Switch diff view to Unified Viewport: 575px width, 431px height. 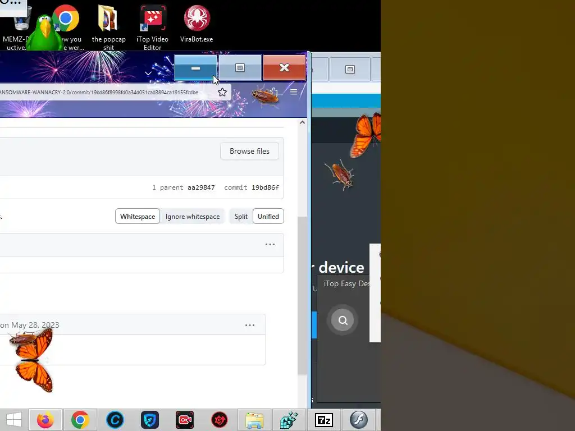(268, 216)
